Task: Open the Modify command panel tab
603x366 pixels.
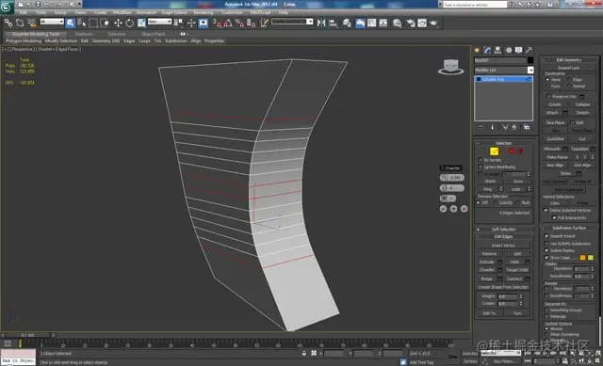Action: click(x=488, y=50)
